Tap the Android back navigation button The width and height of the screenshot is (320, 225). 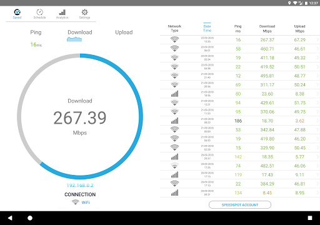point(10,218)
